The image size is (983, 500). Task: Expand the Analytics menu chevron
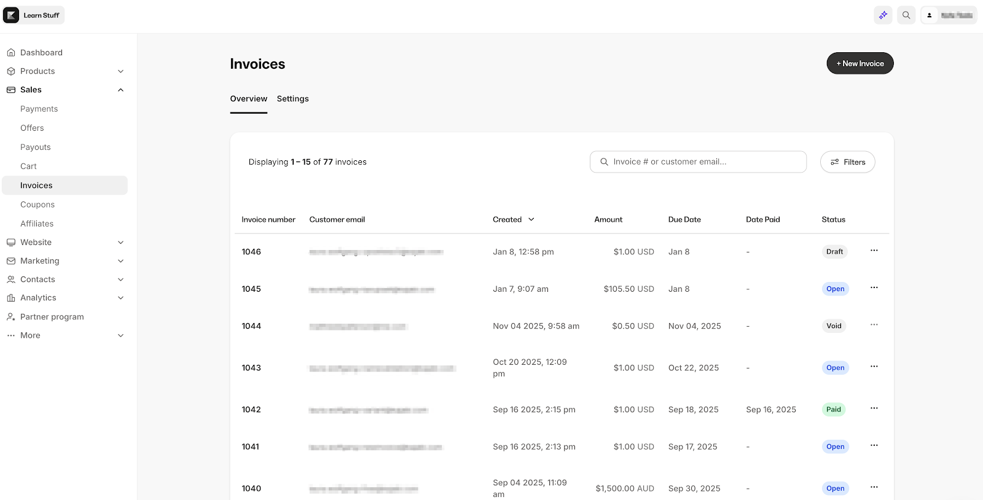120,297
